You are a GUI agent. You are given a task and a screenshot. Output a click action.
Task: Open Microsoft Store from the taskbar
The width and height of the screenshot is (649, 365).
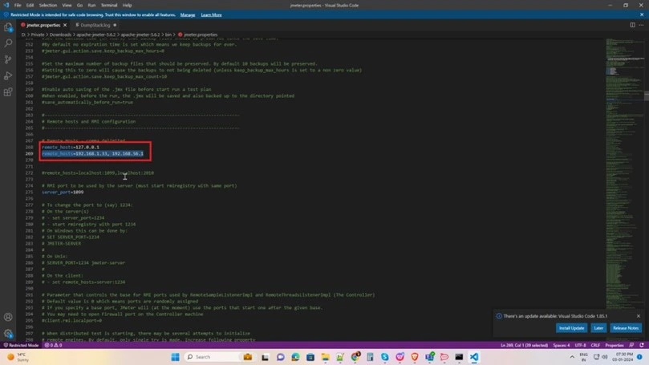310,357
